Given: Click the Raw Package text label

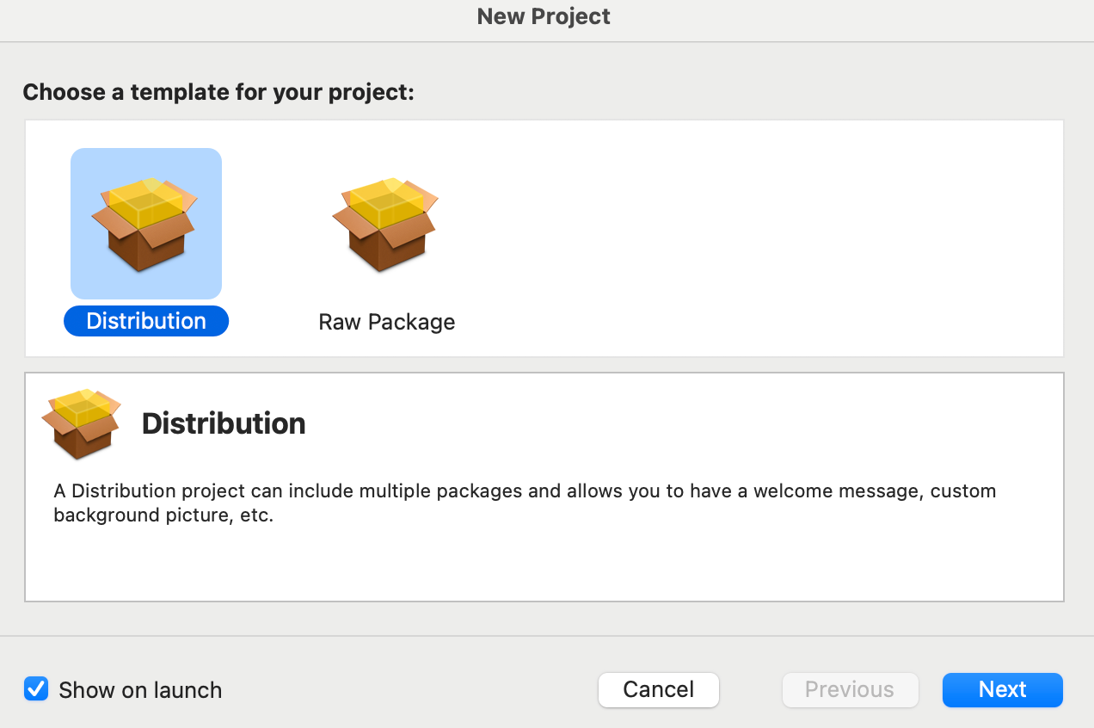Looking at the screenshot, I should (386, 322).
